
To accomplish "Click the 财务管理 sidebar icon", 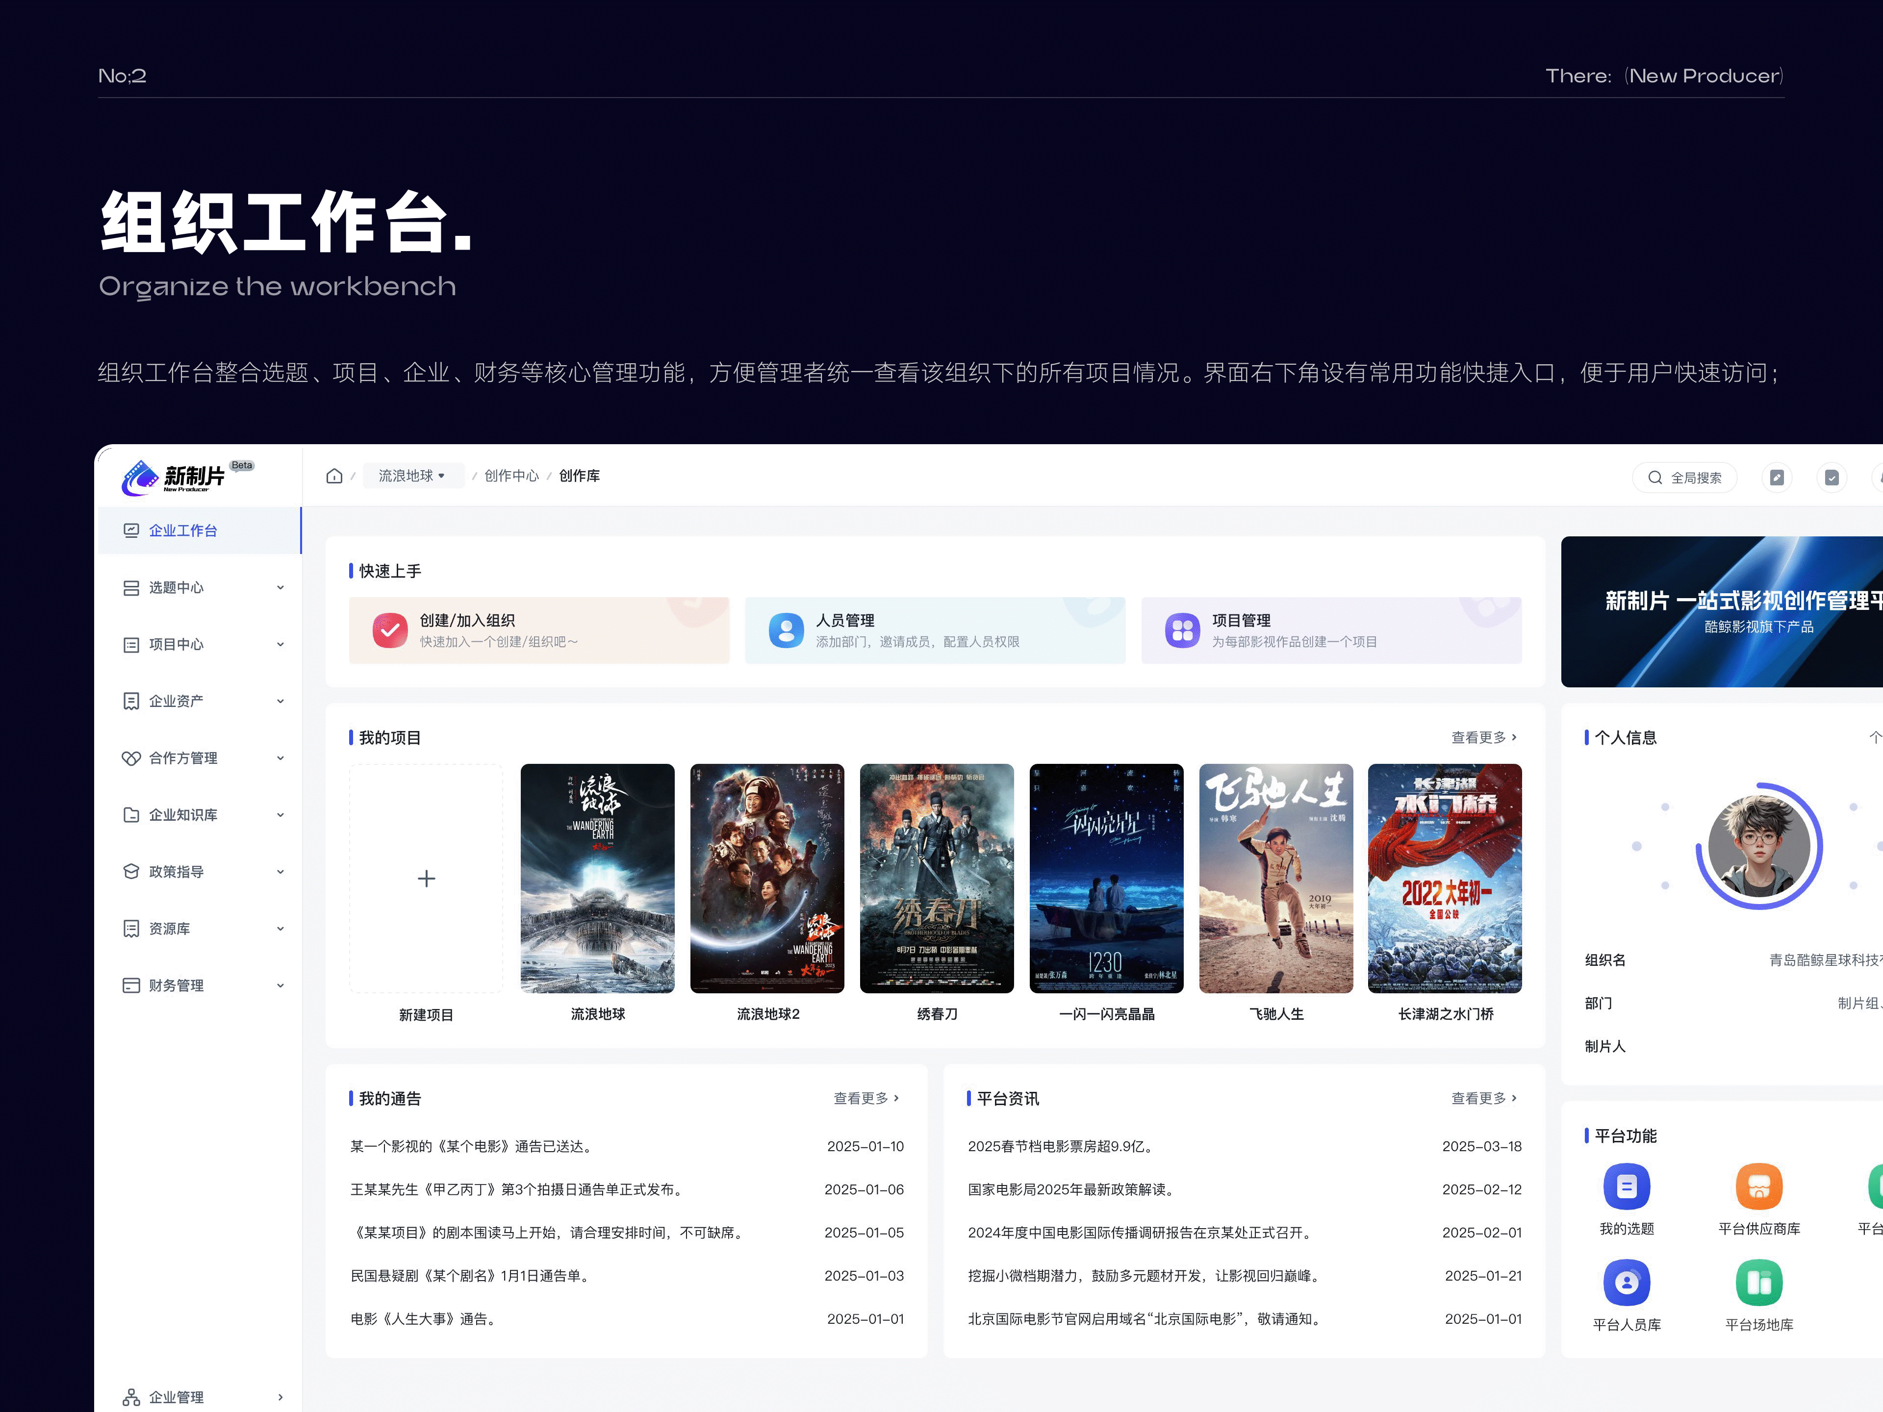I will pos(131,985).
